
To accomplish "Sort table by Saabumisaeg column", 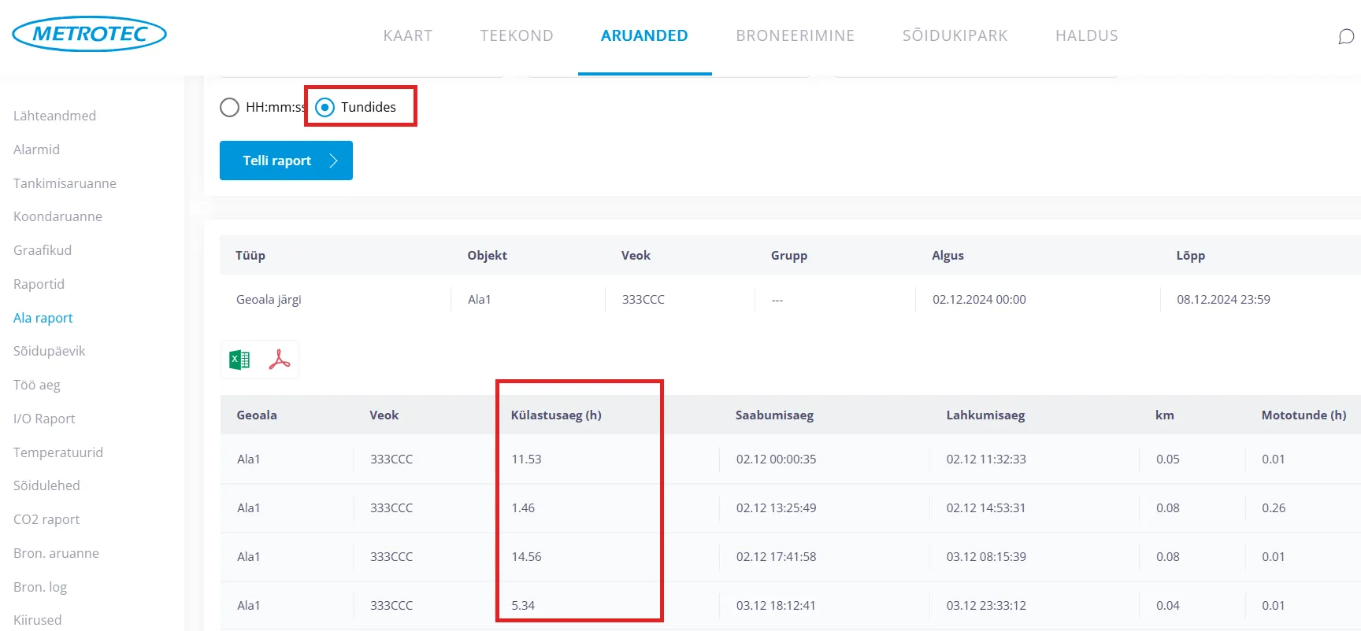I will [774, 415].
